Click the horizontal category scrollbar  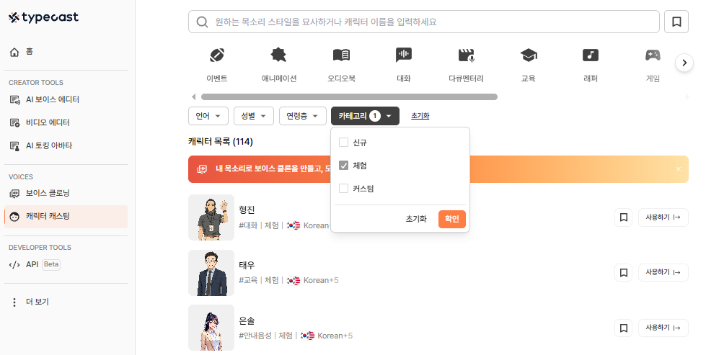point(349,96)
